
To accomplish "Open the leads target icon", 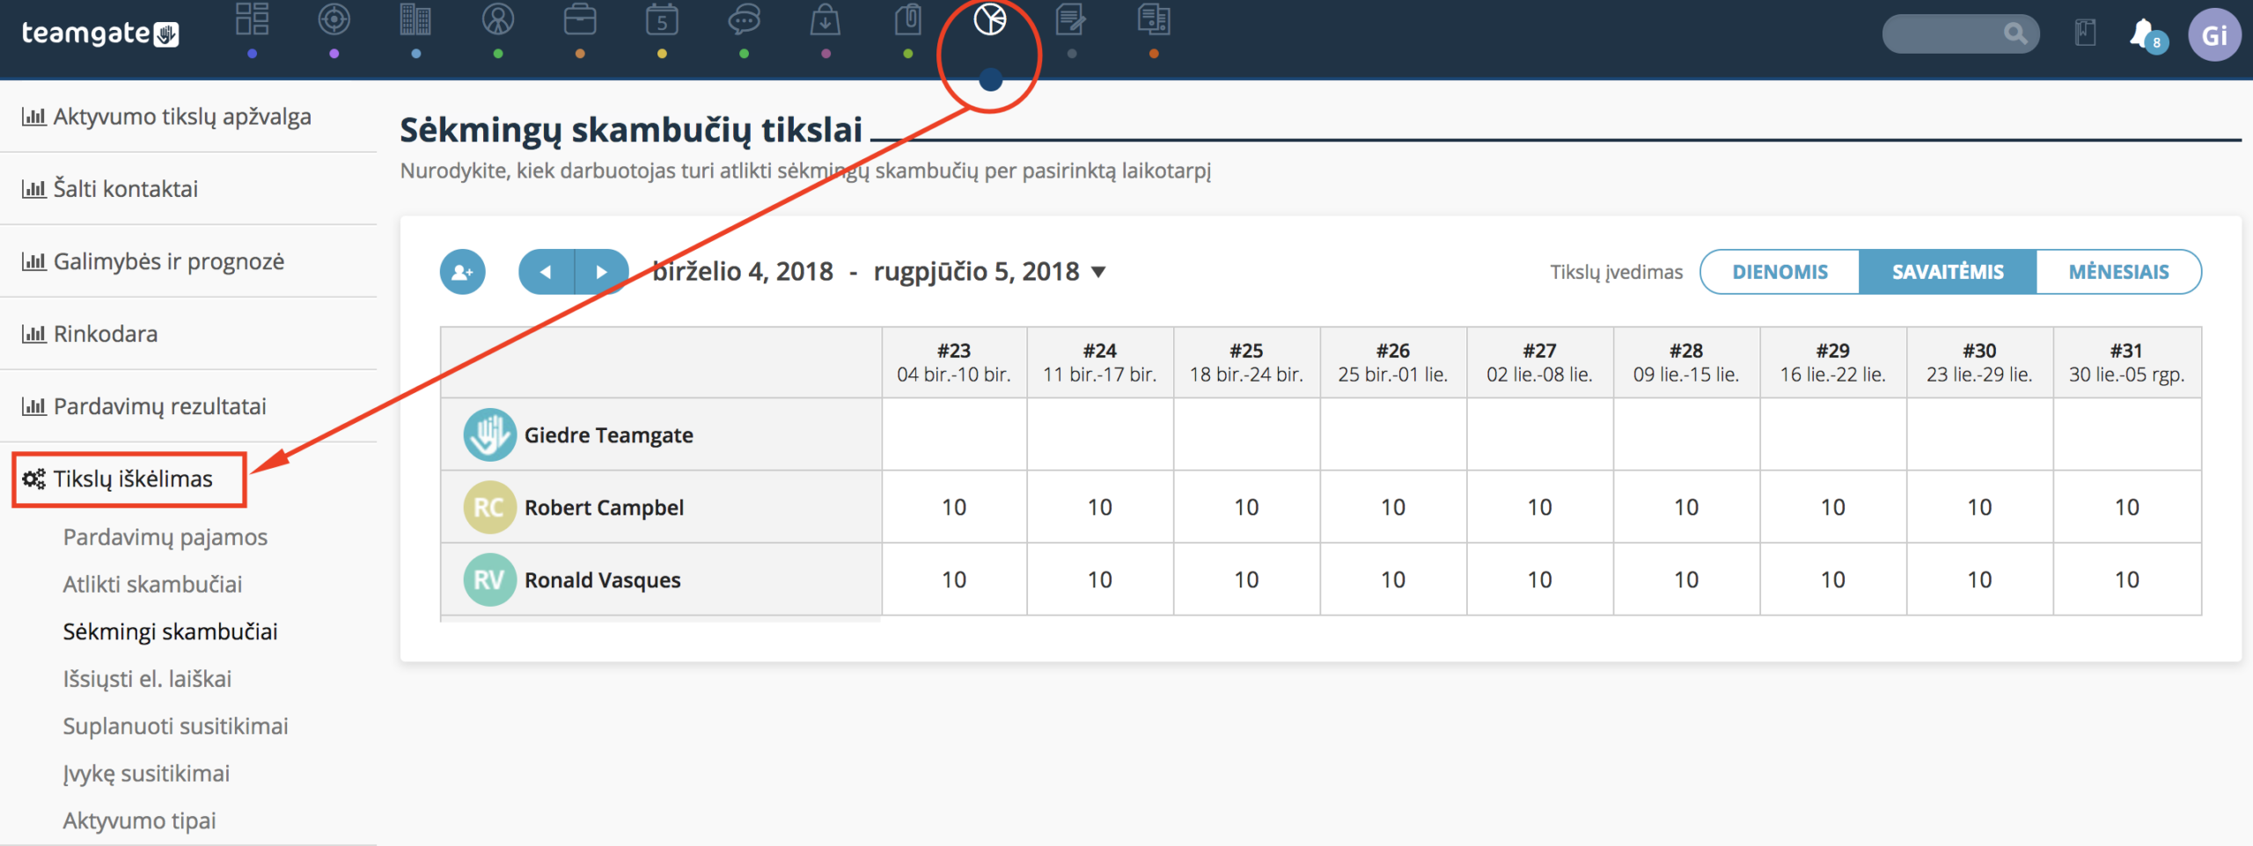I will [x=334, y=19].
